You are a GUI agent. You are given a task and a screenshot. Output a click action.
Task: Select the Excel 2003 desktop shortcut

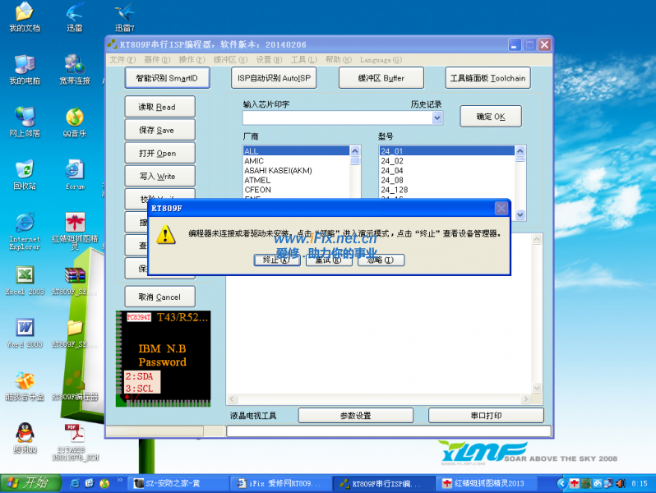click(25, 278)
